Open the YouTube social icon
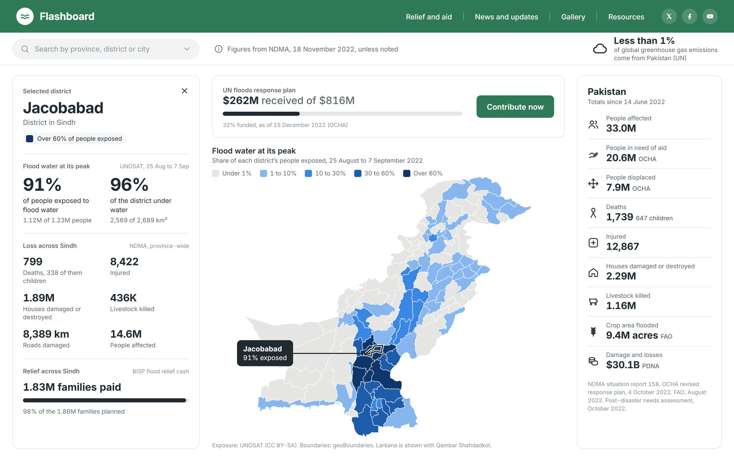The height and width of the screenshot is (459, 734). [x=710, y=16]
